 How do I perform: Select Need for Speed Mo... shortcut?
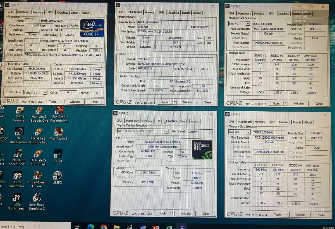[x=19, y=158]
